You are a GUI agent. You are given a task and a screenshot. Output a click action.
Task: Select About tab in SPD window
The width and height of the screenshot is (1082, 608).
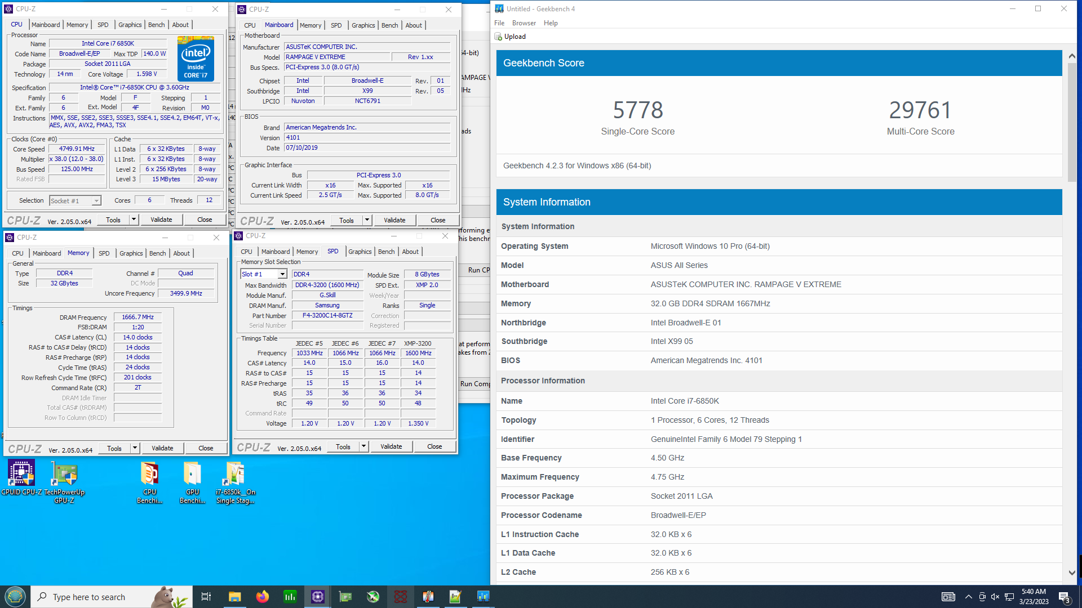pos(410,252)
